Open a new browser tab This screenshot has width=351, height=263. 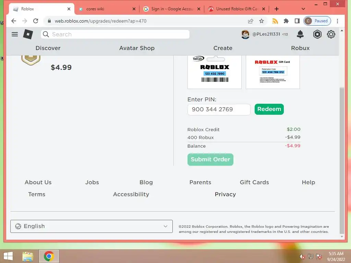pyautogui.click(x=277, y=9)
